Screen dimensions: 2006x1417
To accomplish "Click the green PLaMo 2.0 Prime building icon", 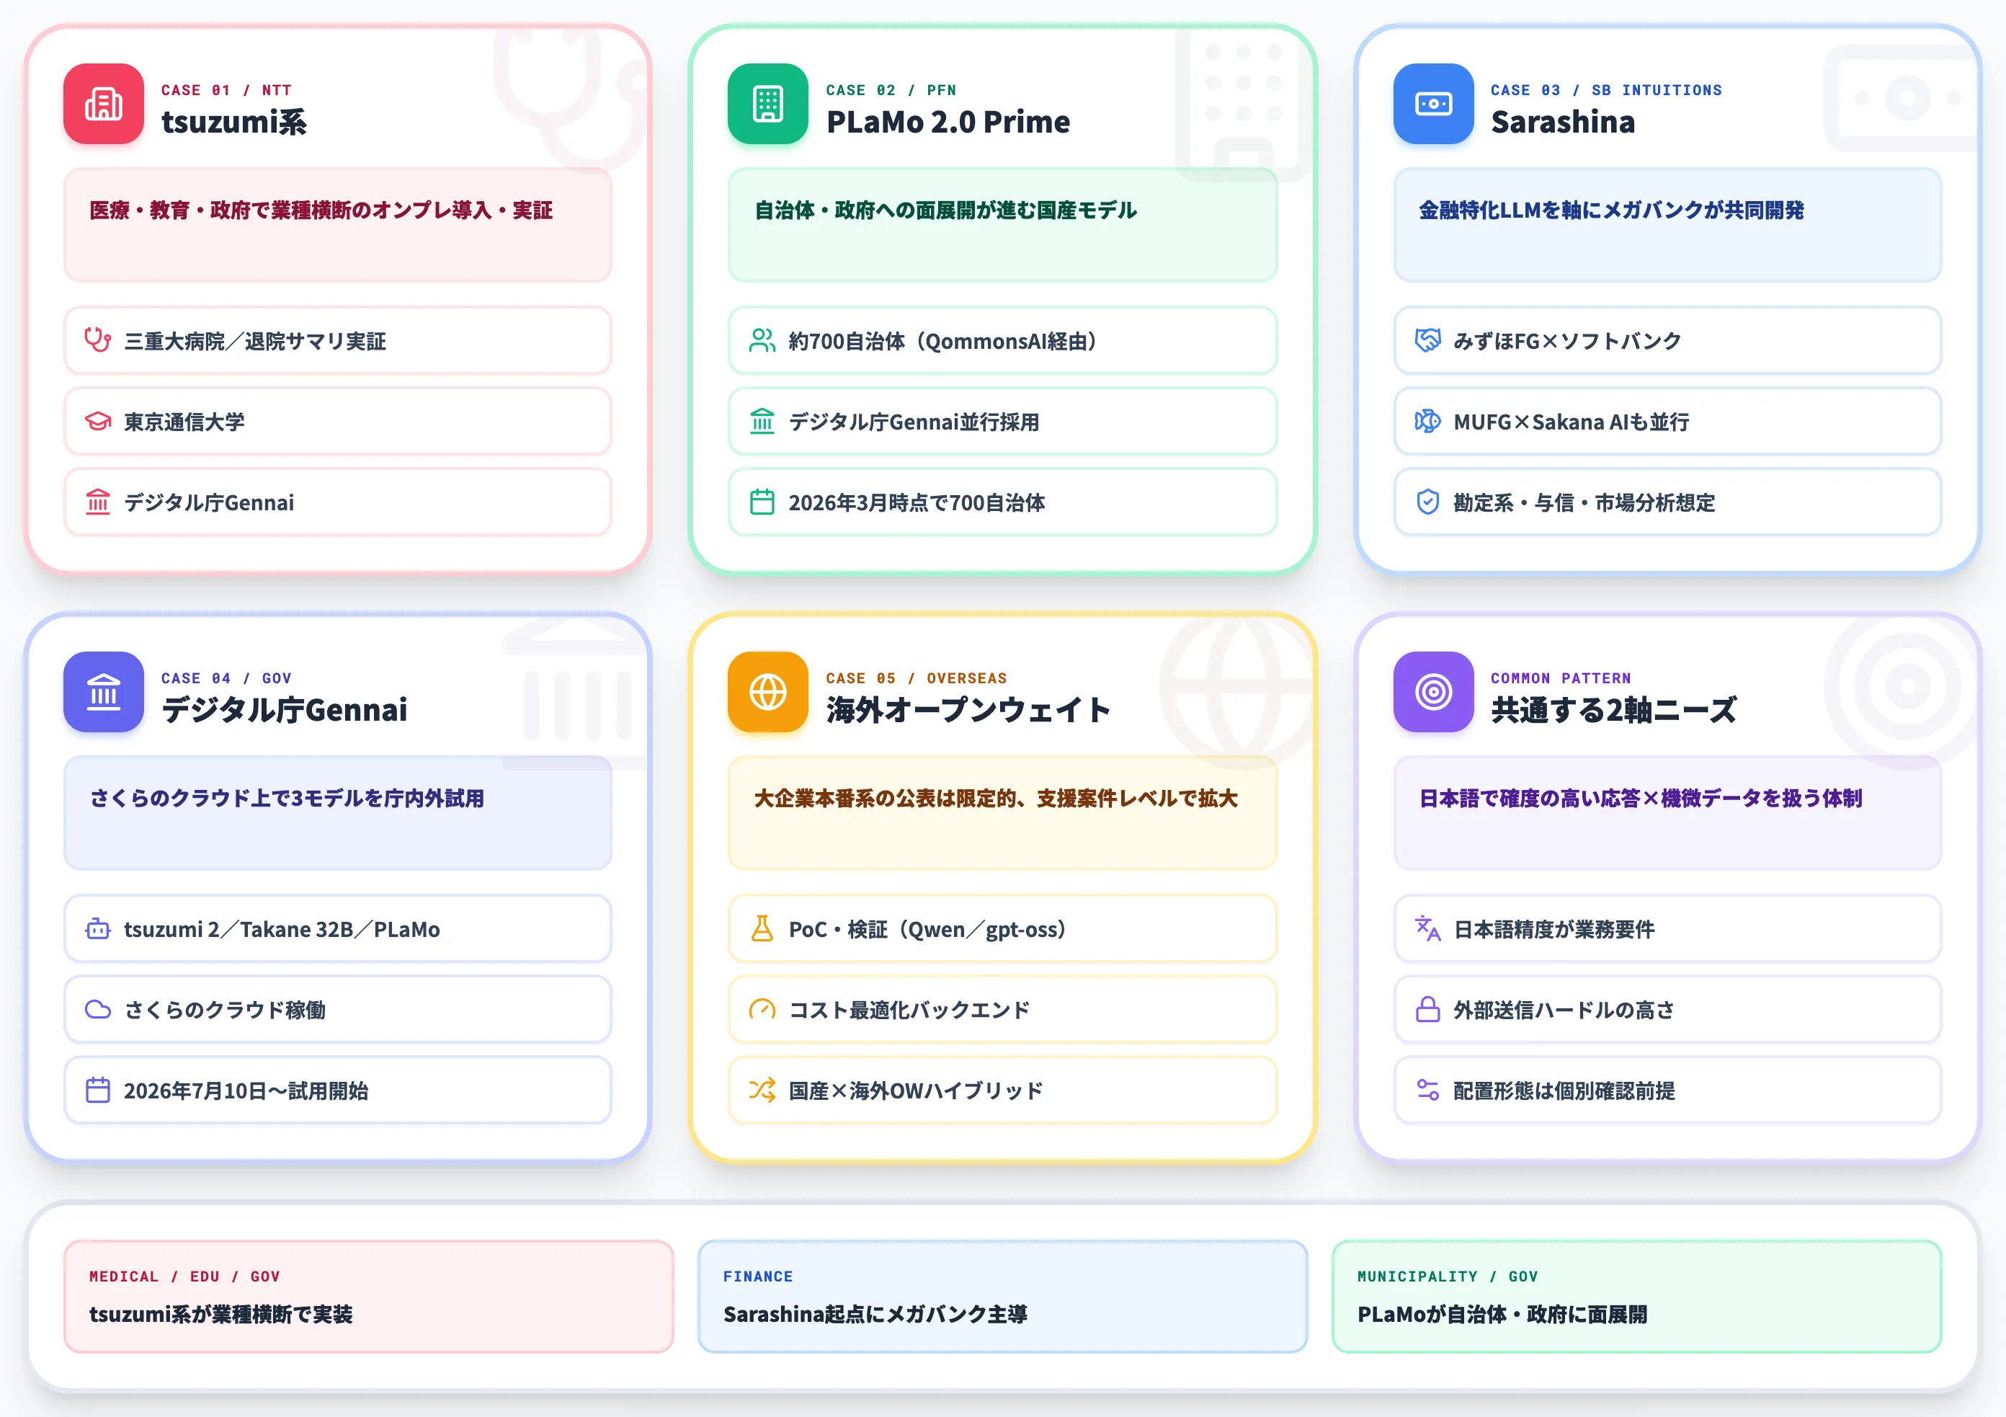I will click(768, 104).
